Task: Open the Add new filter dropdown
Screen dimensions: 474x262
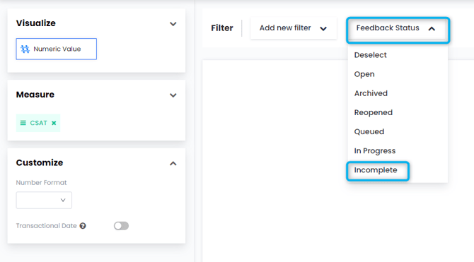Action: pyautogui.click(x=293, y=28)
